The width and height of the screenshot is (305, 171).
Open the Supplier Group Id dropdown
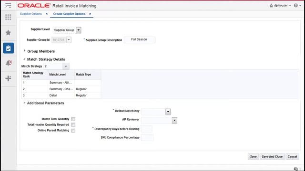pyautogui.click(x=69, y=40)
